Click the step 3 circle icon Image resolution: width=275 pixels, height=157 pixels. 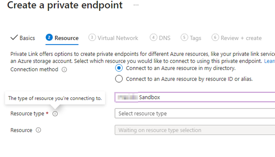coord(92,37)
